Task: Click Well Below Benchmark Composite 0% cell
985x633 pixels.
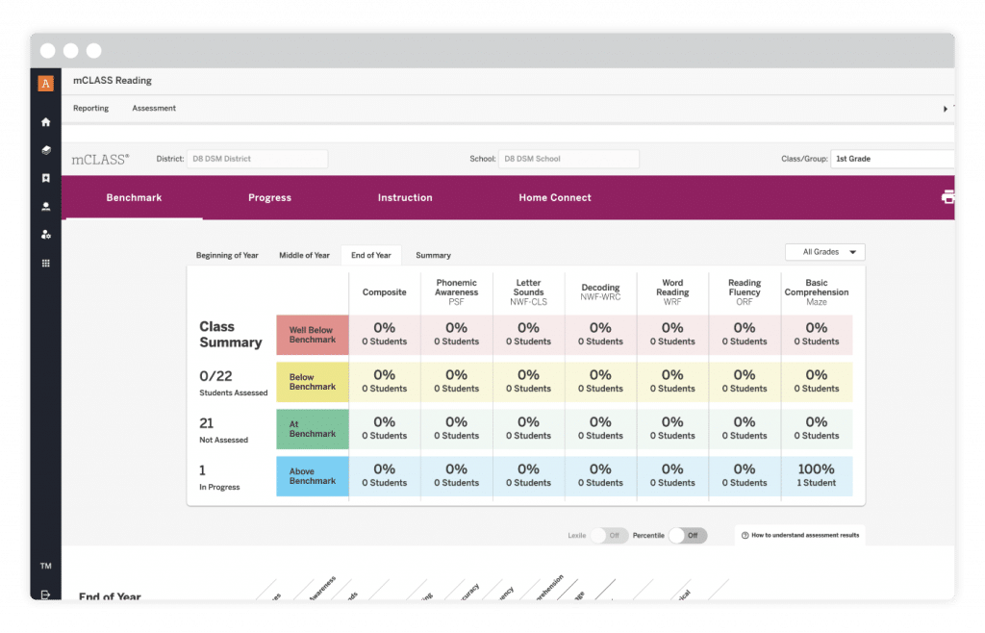Action: pyautogui.click(x=384, y=334)
